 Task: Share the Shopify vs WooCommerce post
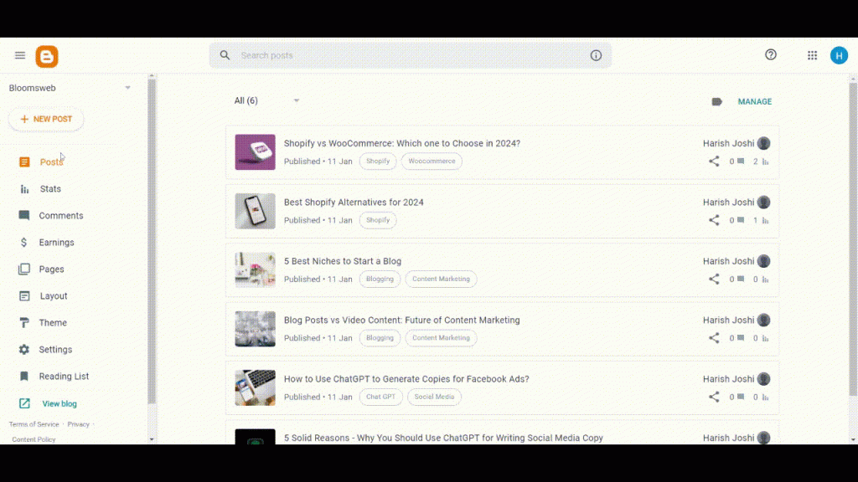click(714, 162)
